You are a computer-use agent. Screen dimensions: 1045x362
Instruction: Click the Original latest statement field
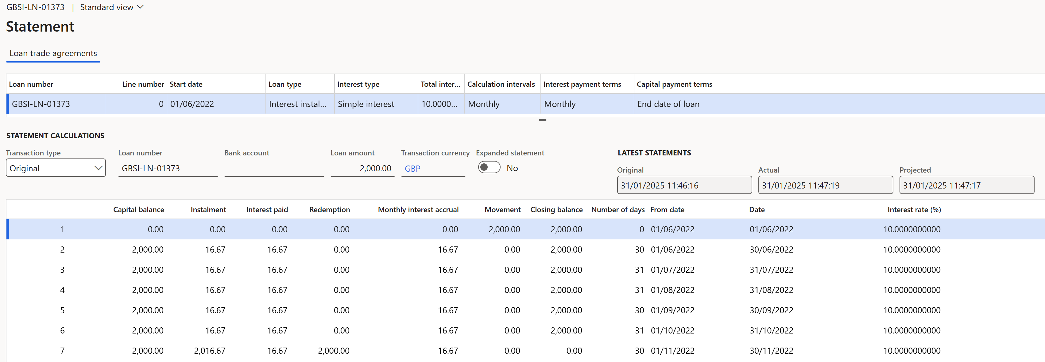click(x=684, y=185)
